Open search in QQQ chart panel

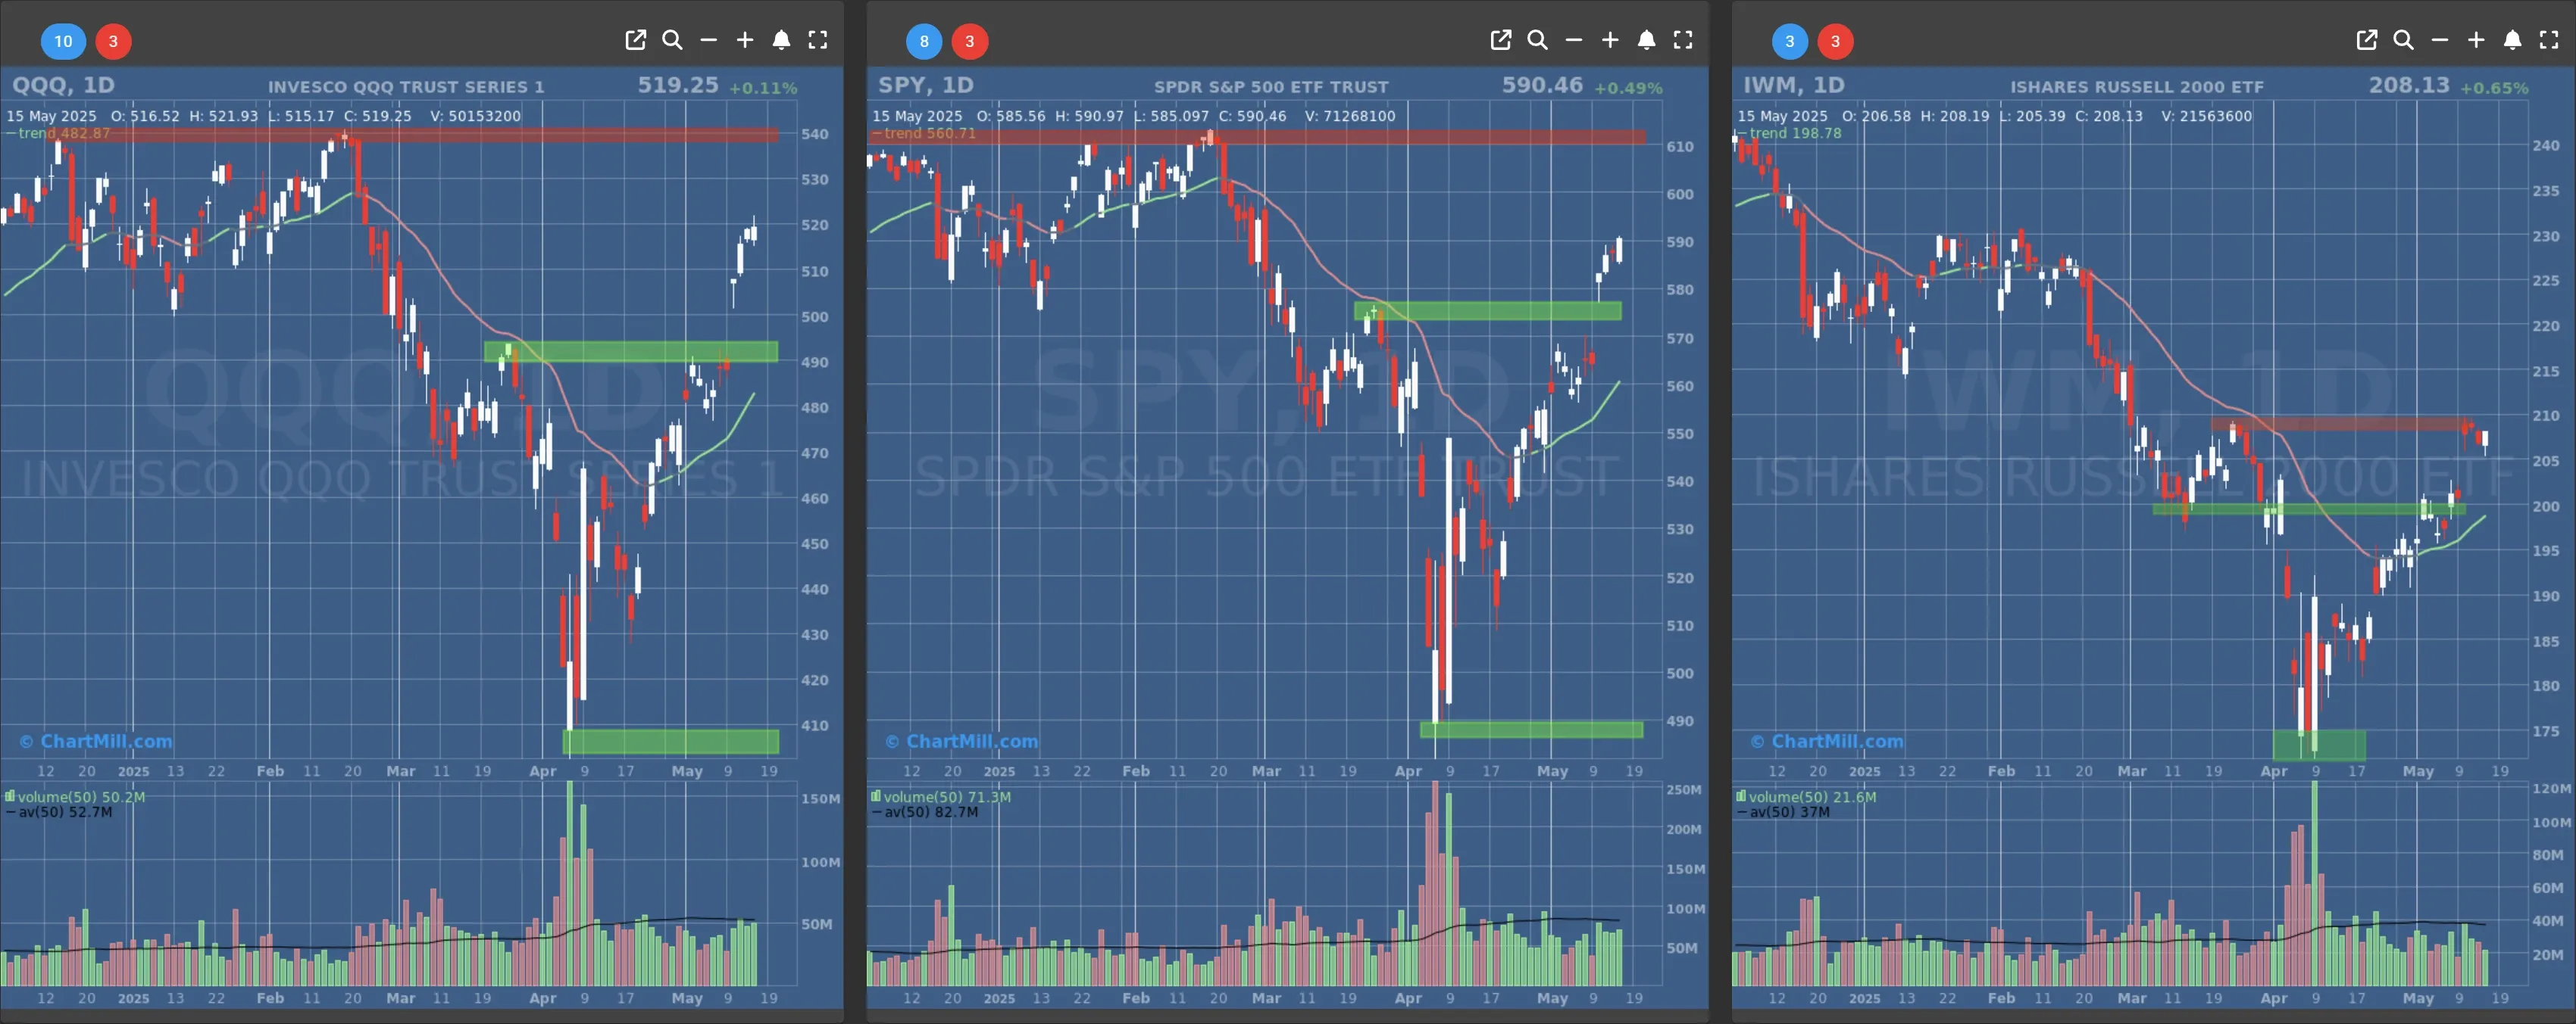pyautogui.click(x=672, y=40)
